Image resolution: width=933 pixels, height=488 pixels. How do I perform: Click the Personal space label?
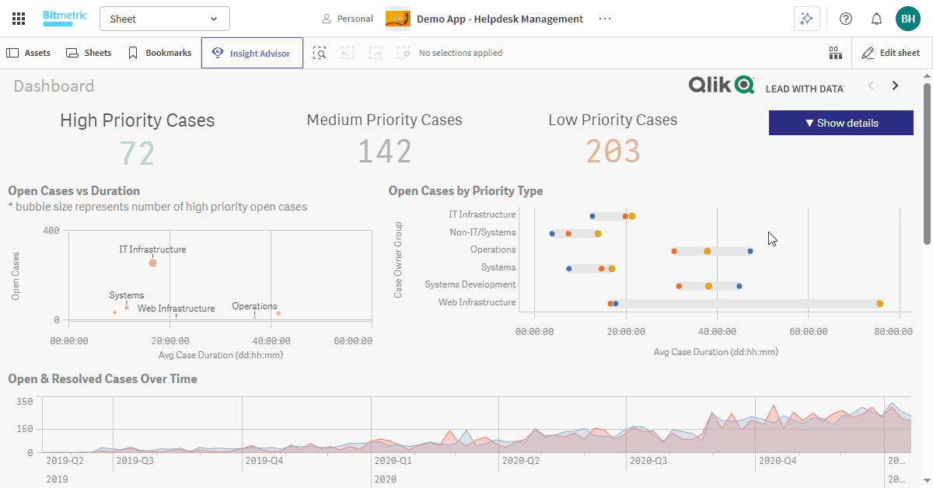348,19
